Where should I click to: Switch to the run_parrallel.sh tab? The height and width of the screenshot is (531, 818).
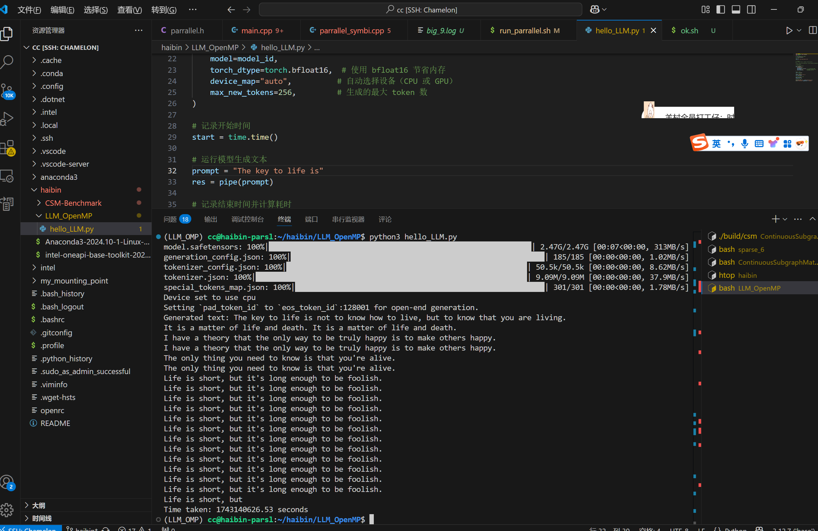coord(529,31)
